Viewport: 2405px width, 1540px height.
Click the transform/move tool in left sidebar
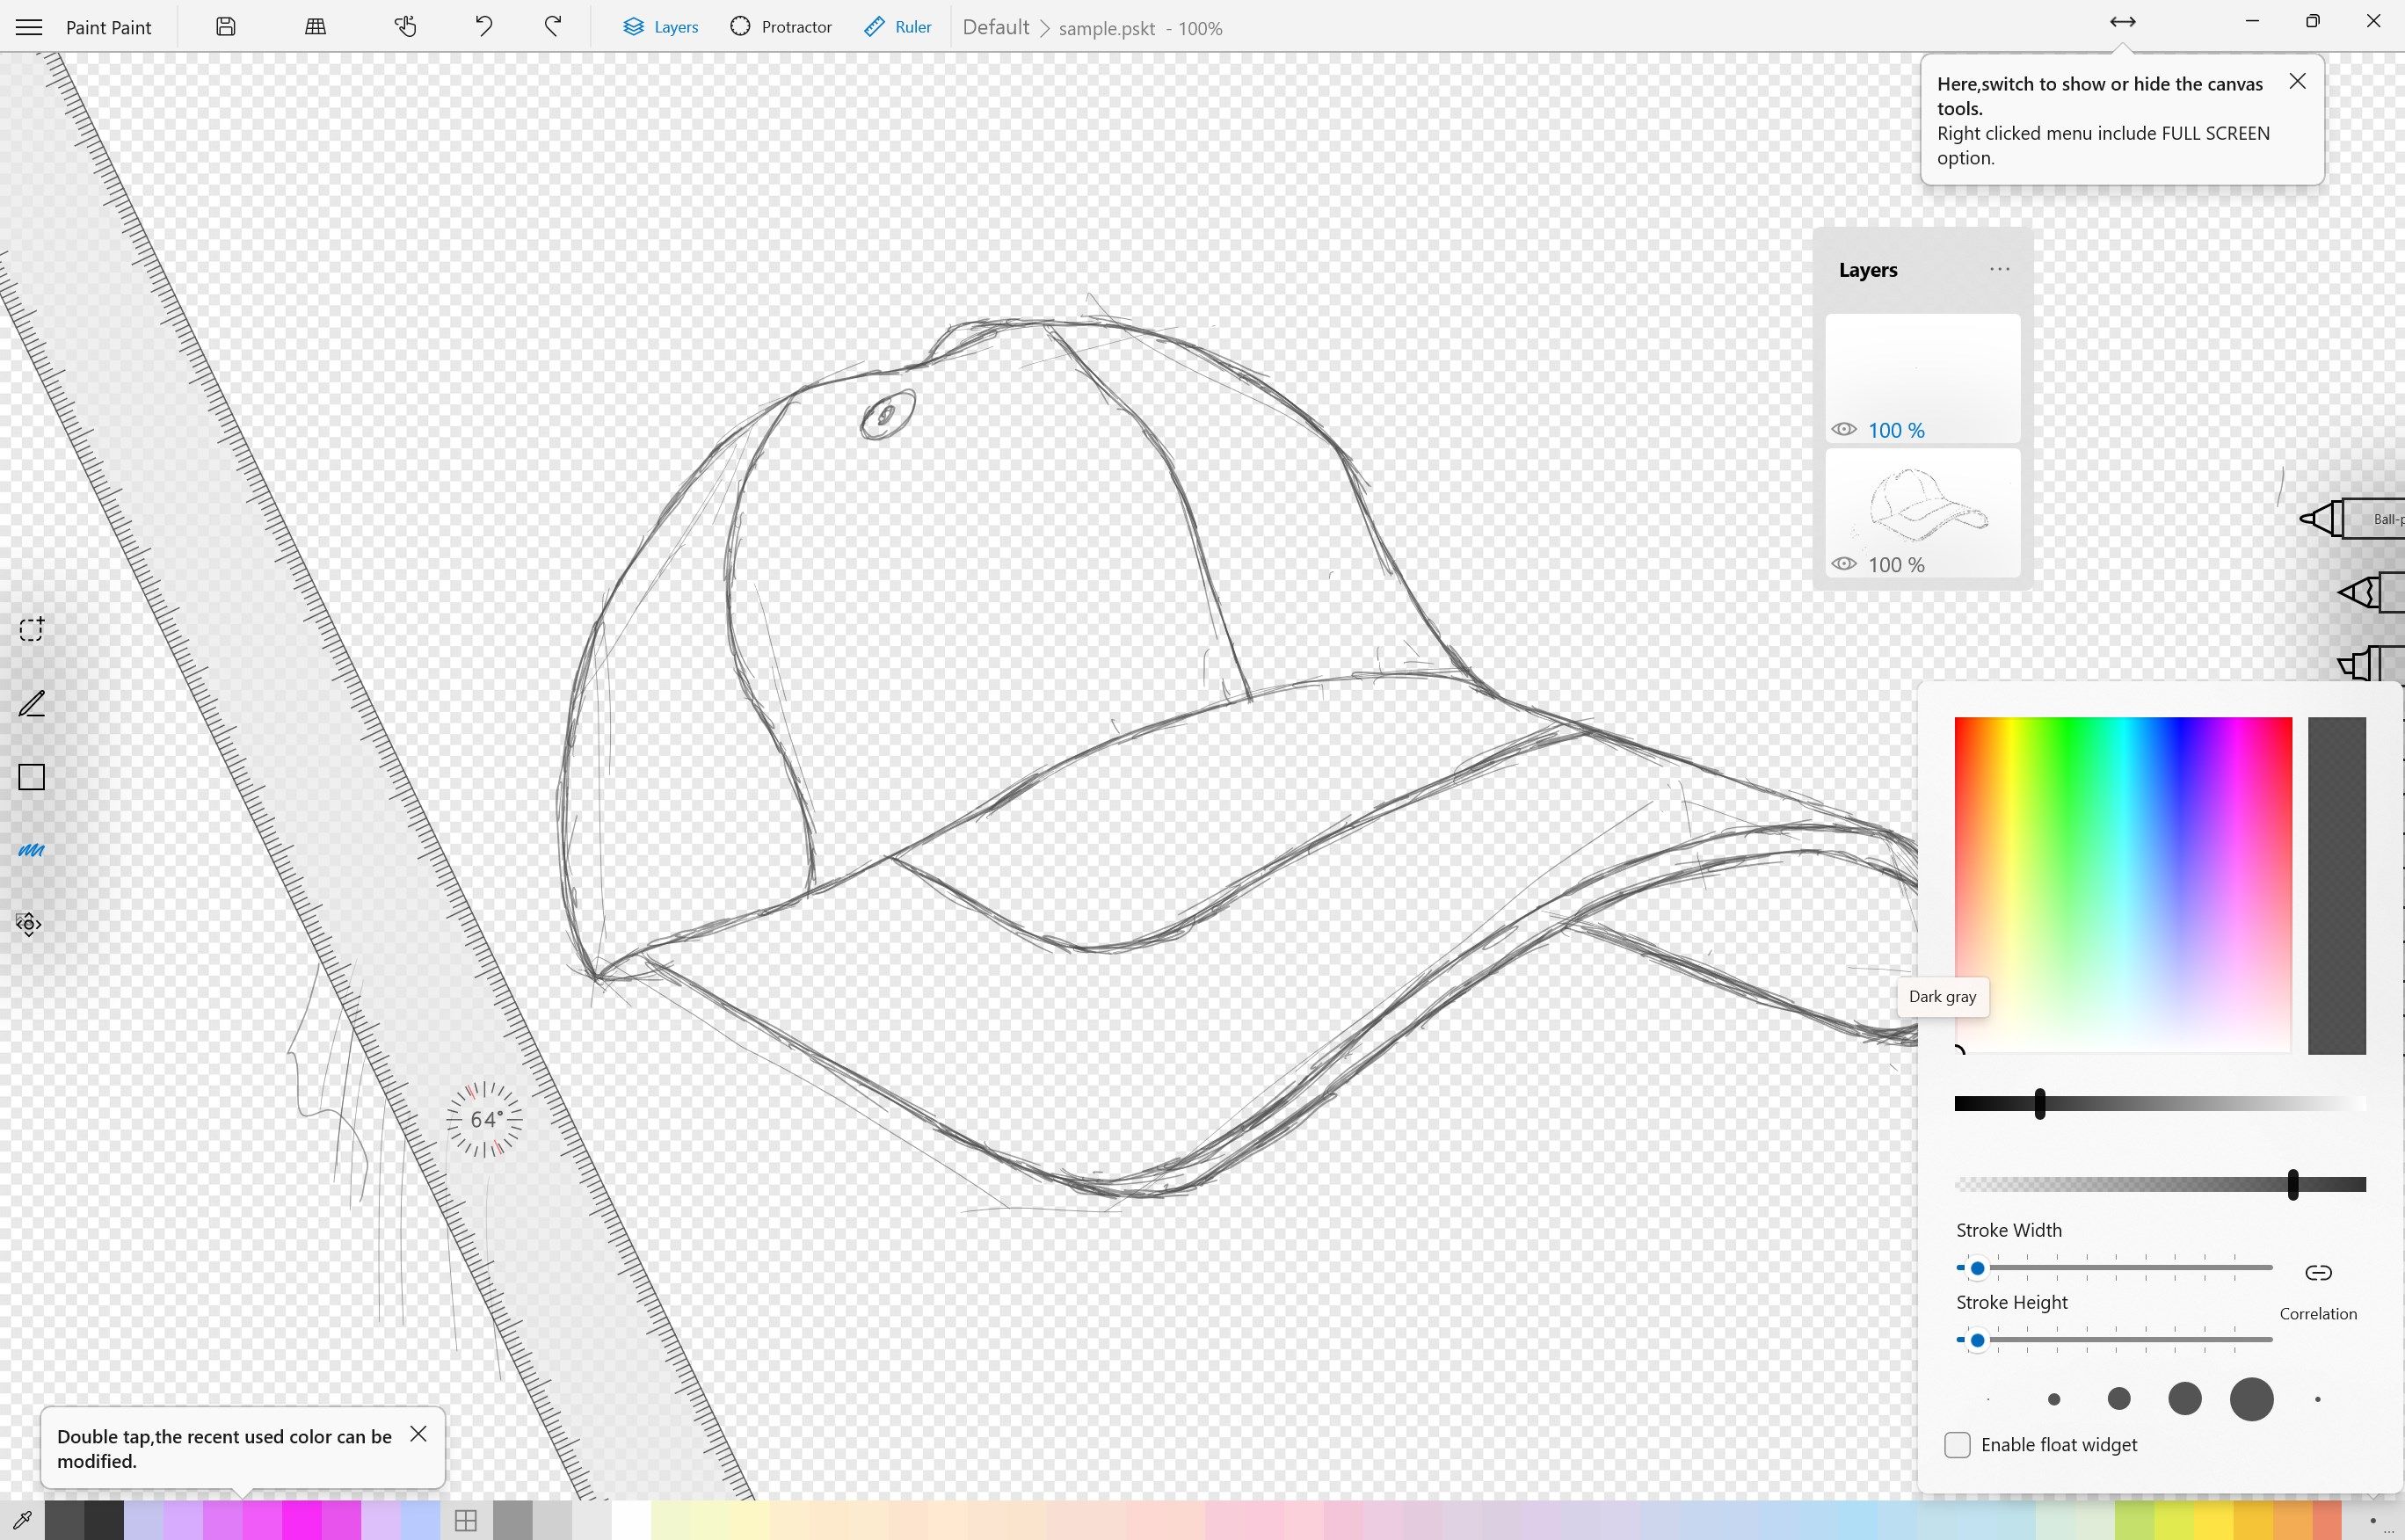29,923
